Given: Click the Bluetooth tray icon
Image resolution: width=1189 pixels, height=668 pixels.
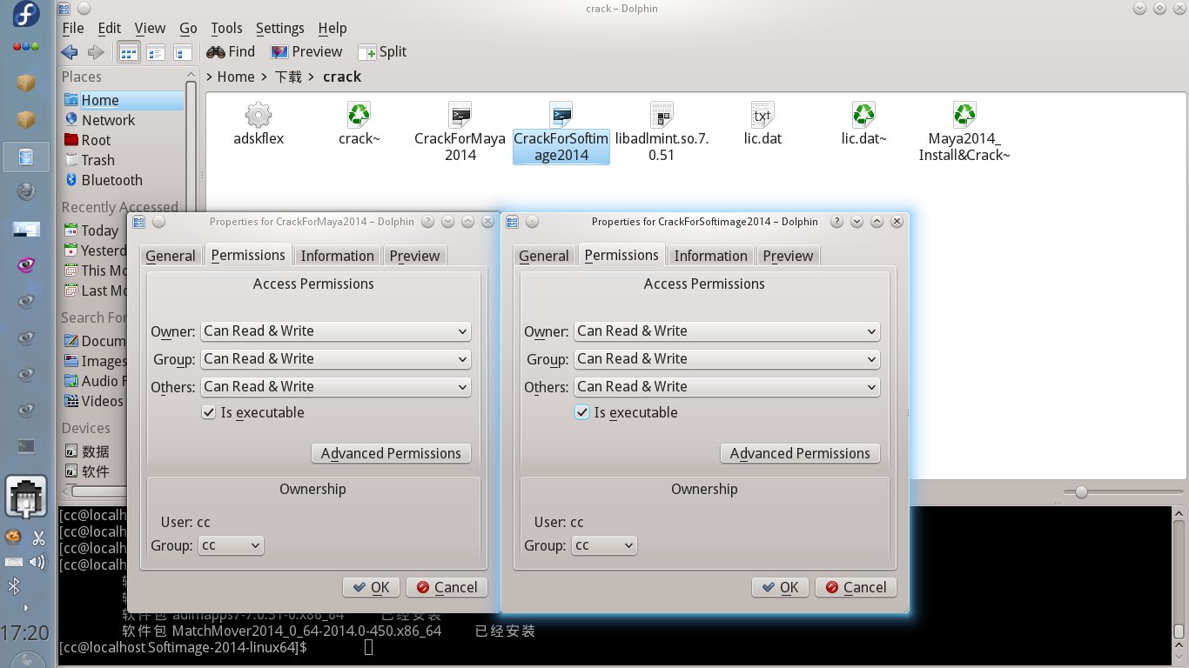Looking at the screenshot, I should (14, 586).
